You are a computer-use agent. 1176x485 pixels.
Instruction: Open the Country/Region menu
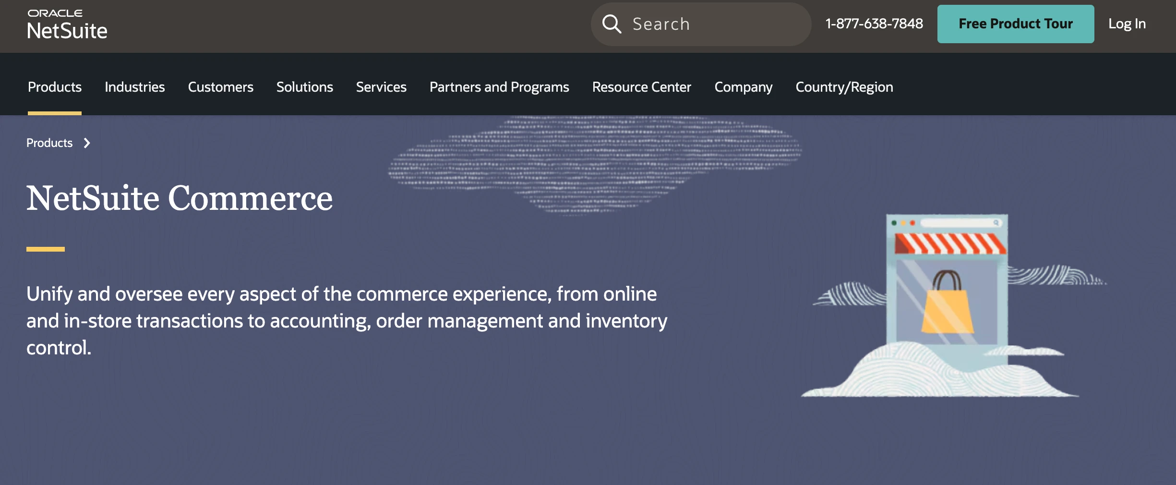pos(844,87)
